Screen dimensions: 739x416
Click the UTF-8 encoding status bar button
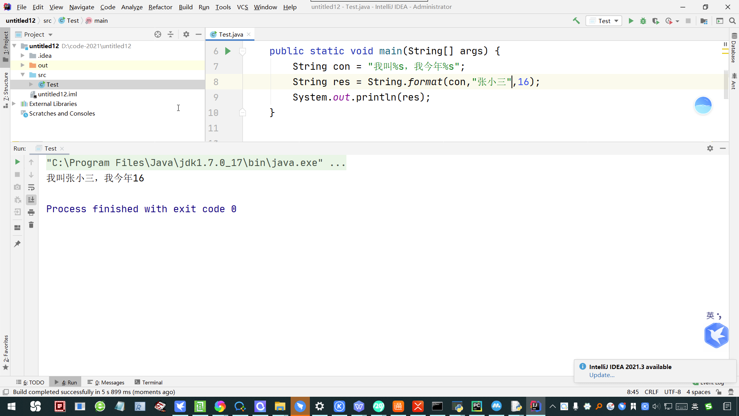[672, 392]
